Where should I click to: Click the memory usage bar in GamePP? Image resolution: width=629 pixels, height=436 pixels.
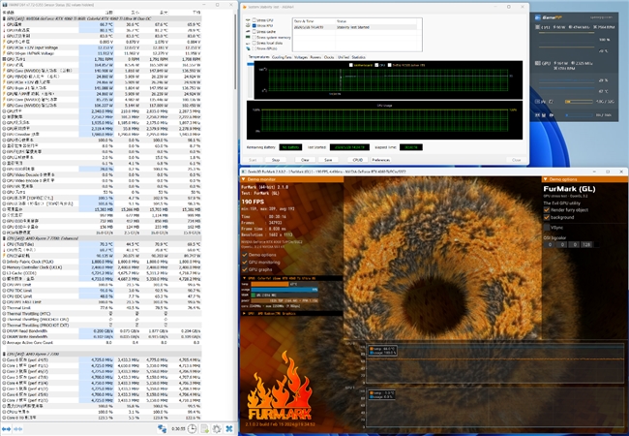tap(579, 102)
